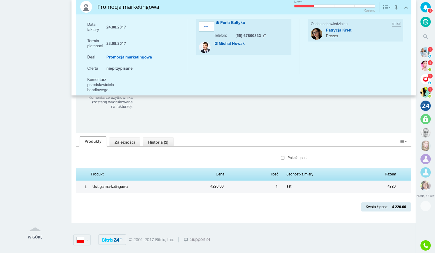The width and height of the screenshot is (435, 253).
Task: Open the Promocja marketingowa deal link
Action: [129, 57]
